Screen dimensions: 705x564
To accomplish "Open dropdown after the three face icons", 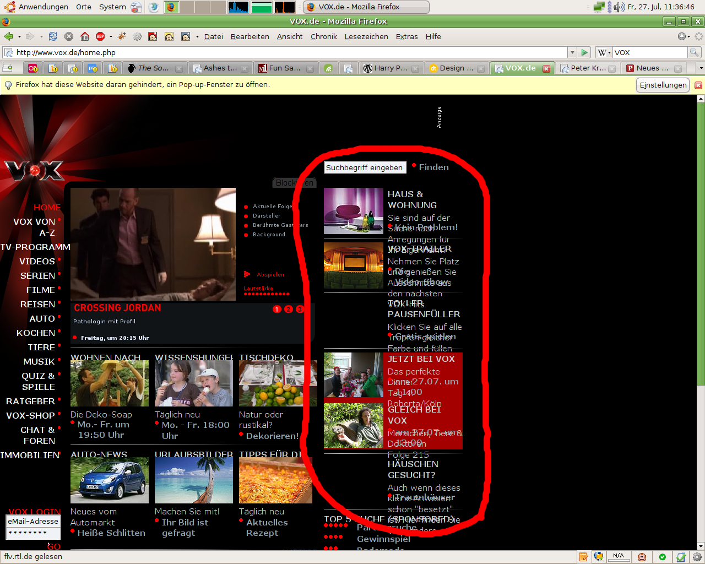I will [197, 36].
